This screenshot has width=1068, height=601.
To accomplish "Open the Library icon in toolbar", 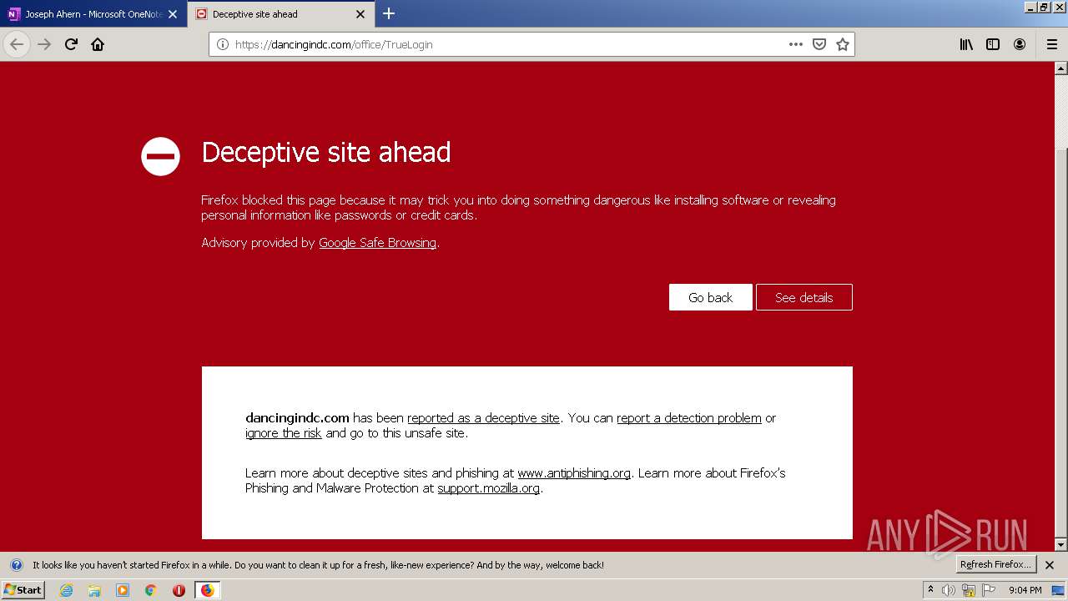I will pyautogui.click(x=966, y=44).
